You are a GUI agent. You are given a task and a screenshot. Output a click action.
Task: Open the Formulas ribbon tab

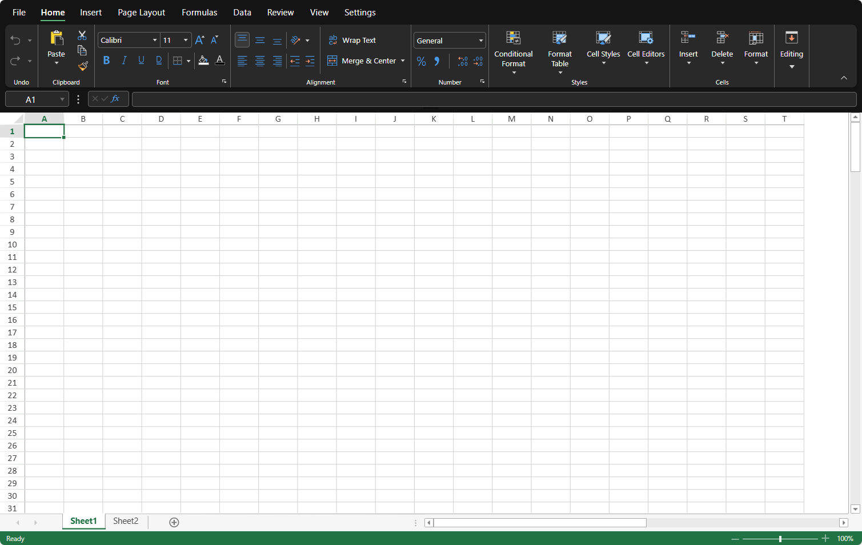(x=199, y=13)
